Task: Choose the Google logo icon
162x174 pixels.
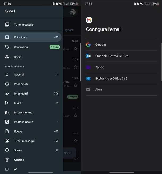Action: [x=88, y=45]
